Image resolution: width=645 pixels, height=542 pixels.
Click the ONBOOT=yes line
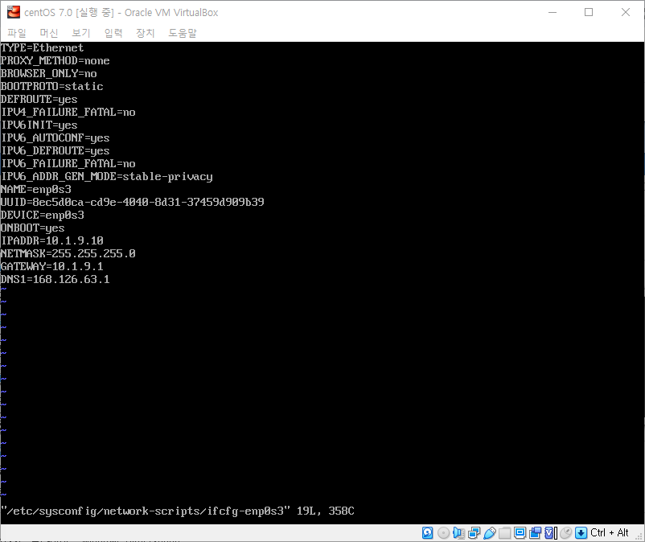point(32,228)
